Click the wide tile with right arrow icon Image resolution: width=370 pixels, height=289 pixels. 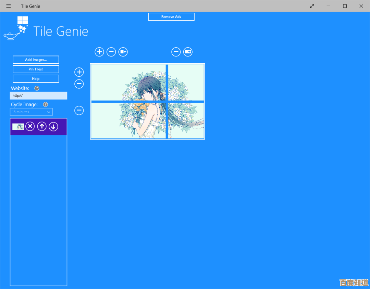(x=188, y=52)
